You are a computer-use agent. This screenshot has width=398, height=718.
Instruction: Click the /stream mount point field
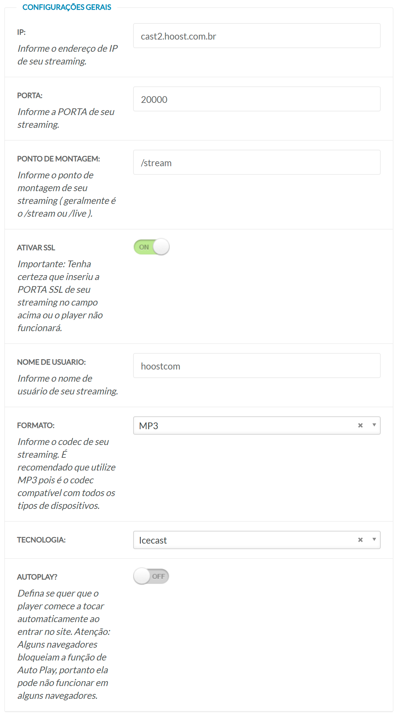pos(257,163)
